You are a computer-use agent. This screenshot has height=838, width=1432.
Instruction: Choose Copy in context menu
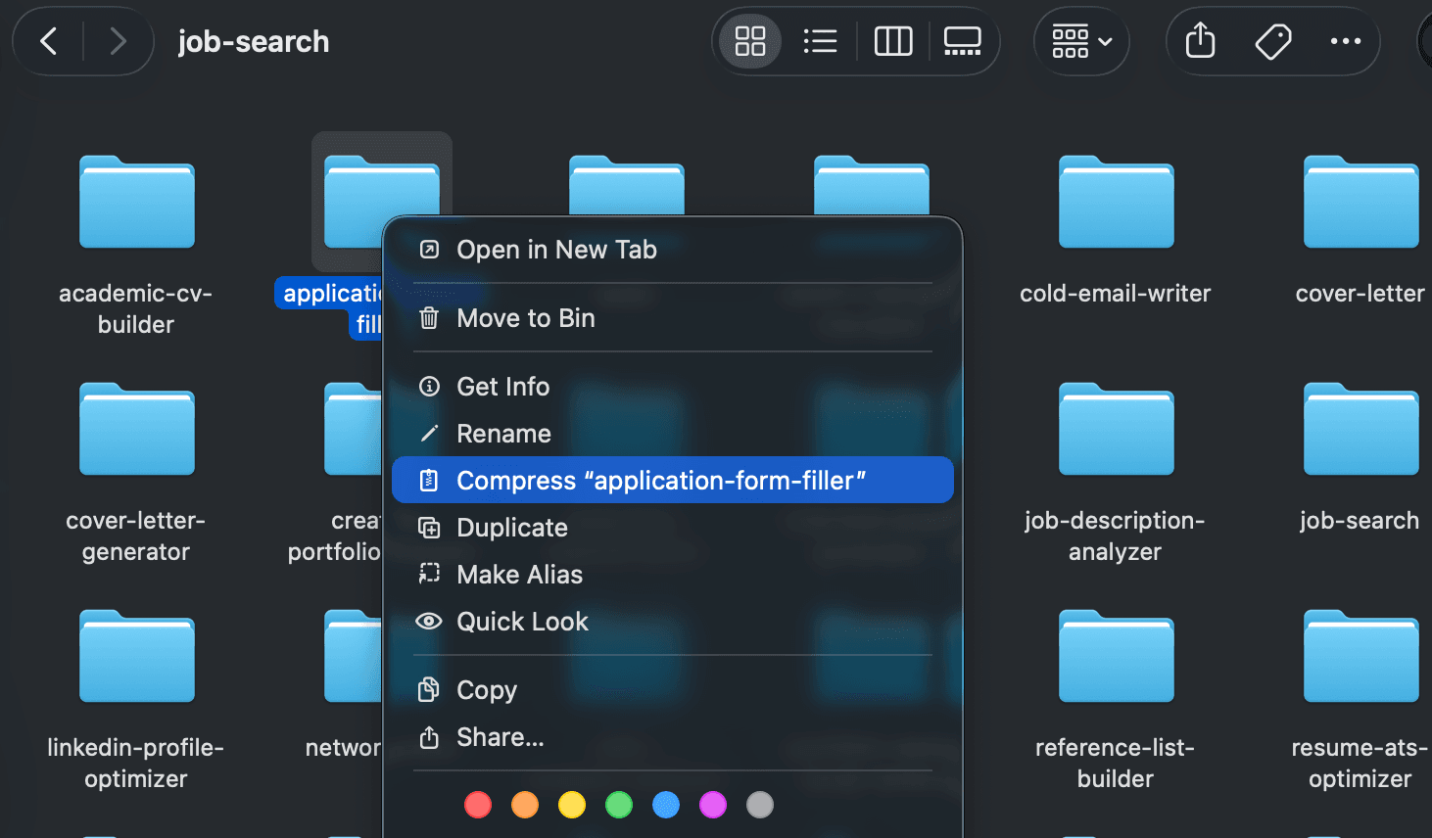672,690
